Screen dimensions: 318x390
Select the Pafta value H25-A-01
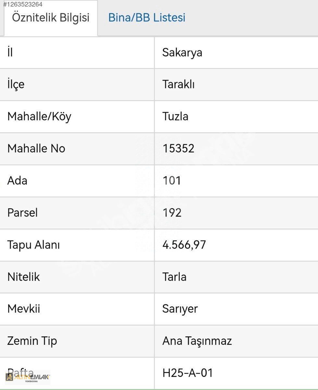188,373
